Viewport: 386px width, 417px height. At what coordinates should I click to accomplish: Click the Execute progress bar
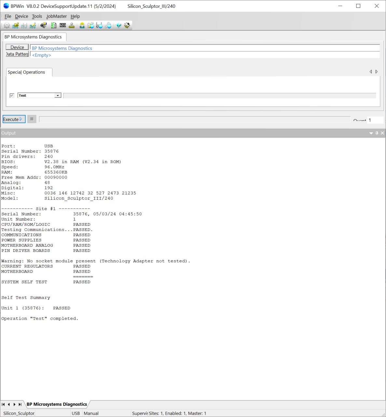pyautogui.click(x=195, y=119)
